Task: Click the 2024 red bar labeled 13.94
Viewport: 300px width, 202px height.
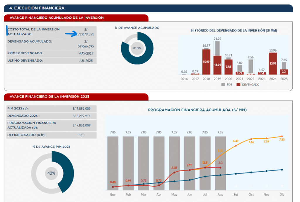Action: (x=273, y=63)
